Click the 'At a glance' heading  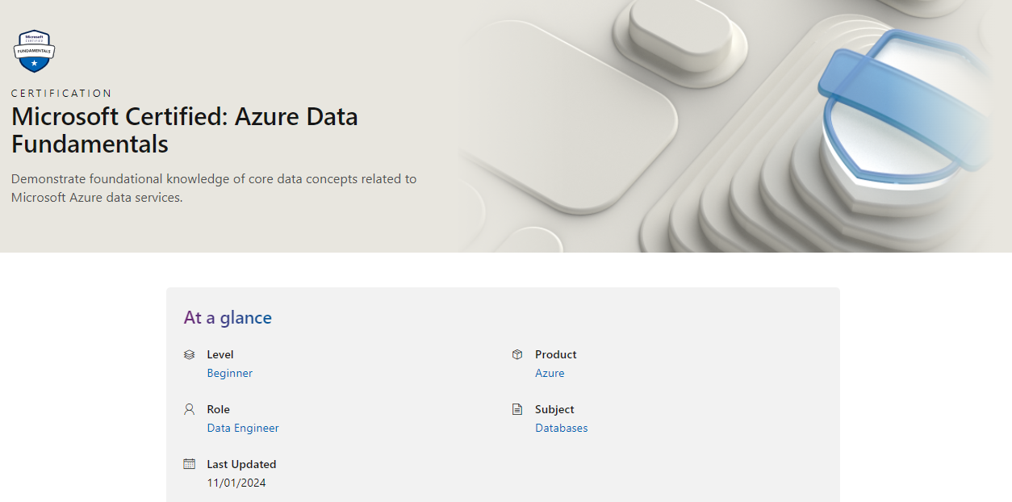point(228,317)
